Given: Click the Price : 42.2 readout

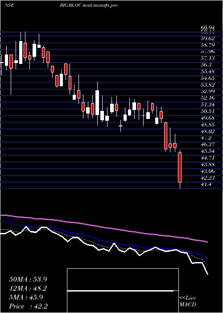Looking at the screenshot, I should (28, 306).
